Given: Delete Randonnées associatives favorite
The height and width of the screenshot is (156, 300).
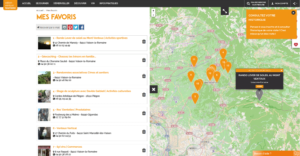Looking at the screenshot, I should (x=144, y=76).
